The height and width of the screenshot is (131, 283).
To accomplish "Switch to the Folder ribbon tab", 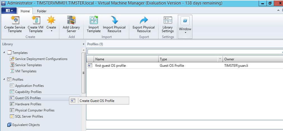I will pyautogui.click(x=42, y=11).
